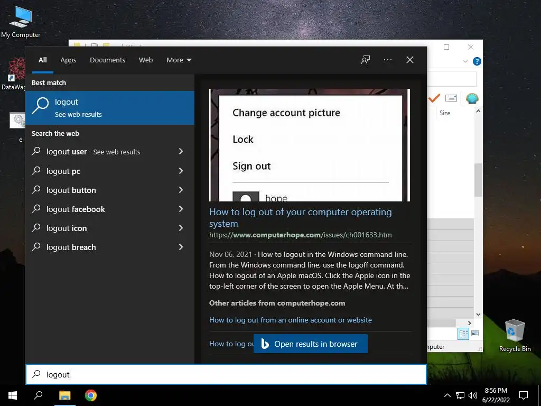Click the computerhope.com URL text
The width and height of the screenshot is (541, 406).
tap(300, 235)
